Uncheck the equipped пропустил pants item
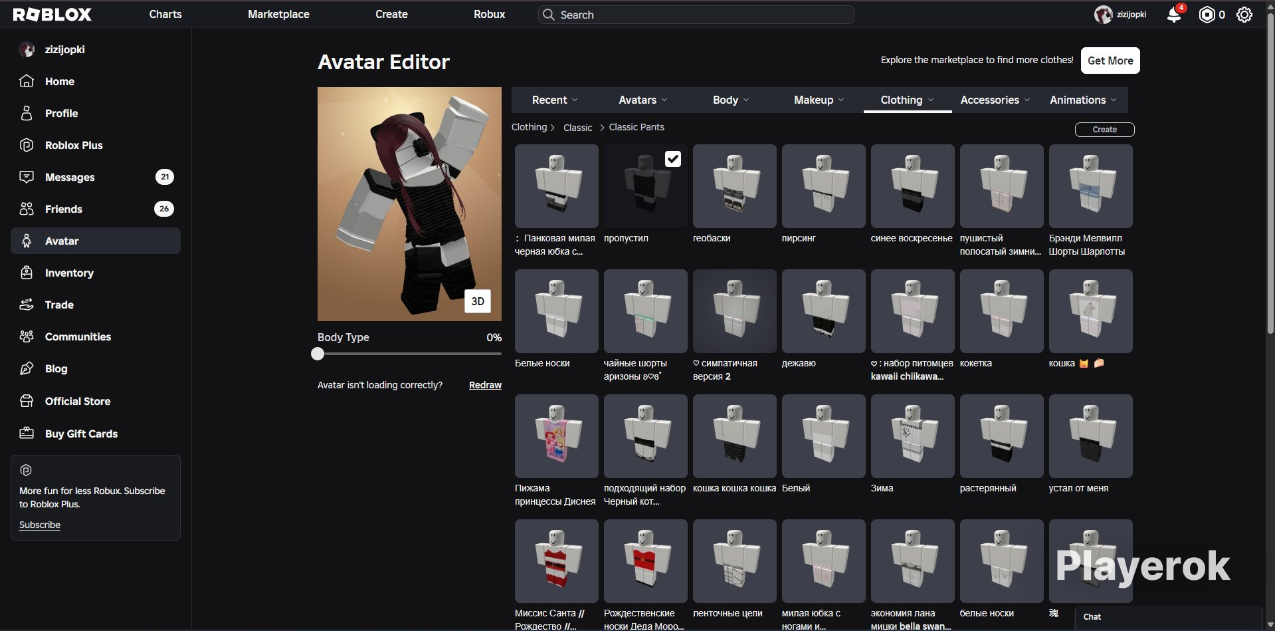Image resolution: width=1275 pixels, height=631 pixels. pyautogui.click(x=673, y=159)
